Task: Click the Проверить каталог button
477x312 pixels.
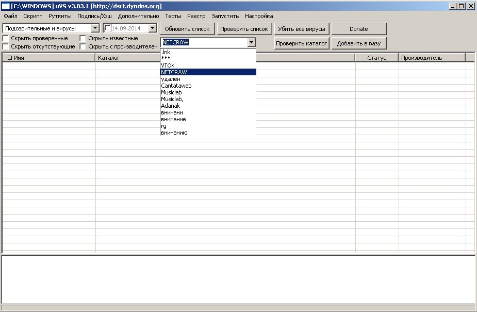Action: [x=302, y=43]
